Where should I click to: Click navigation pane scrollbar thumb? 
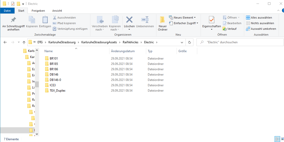coord(37,84)
